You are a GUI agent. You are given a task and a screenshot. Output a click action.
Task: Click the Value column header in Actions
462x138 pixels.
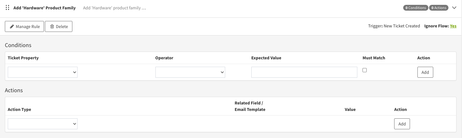(350, 110)
